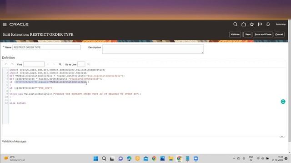Open Windows taskbar Search
The width and height of the screenshot is (291, 163).
(104, 158)
